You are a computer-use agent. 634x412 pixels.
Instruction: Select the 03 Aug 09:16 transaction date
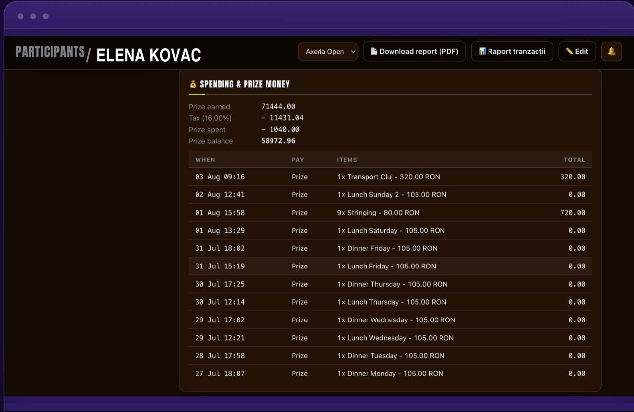[220, 177]
